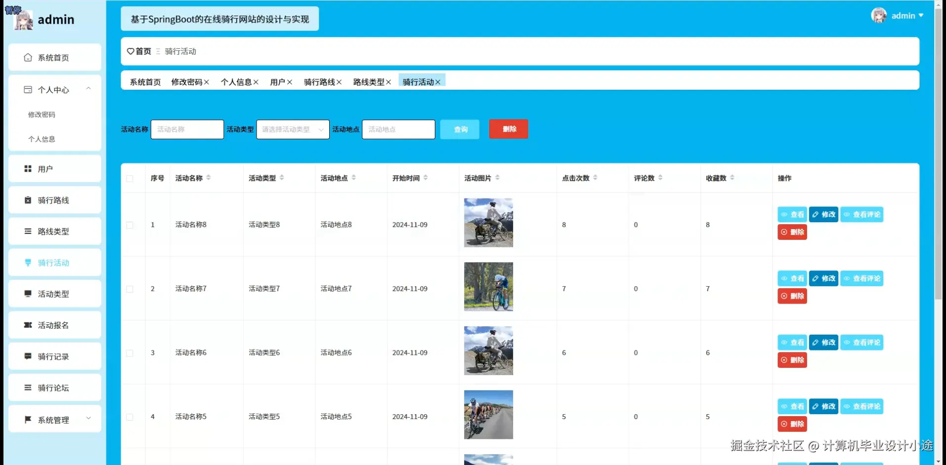
Task: Open the activity image thumbnail for 活动名称7
Action: coord(488,286)
